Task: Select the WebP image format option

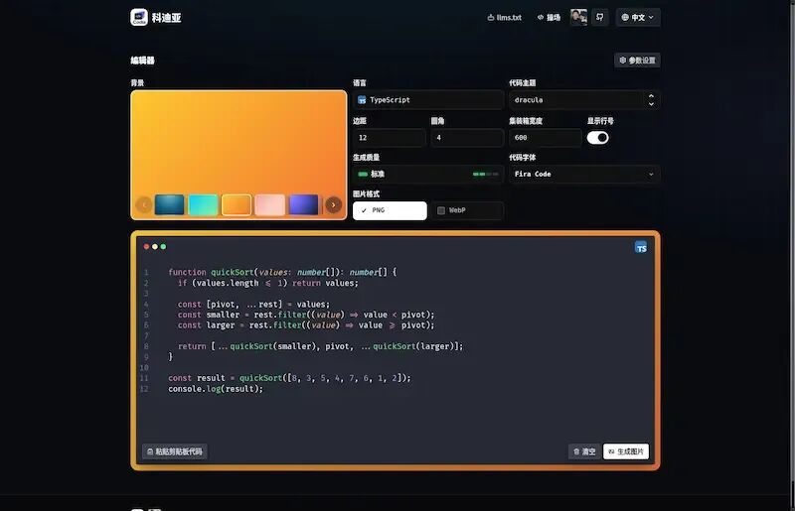Action: 467,210
